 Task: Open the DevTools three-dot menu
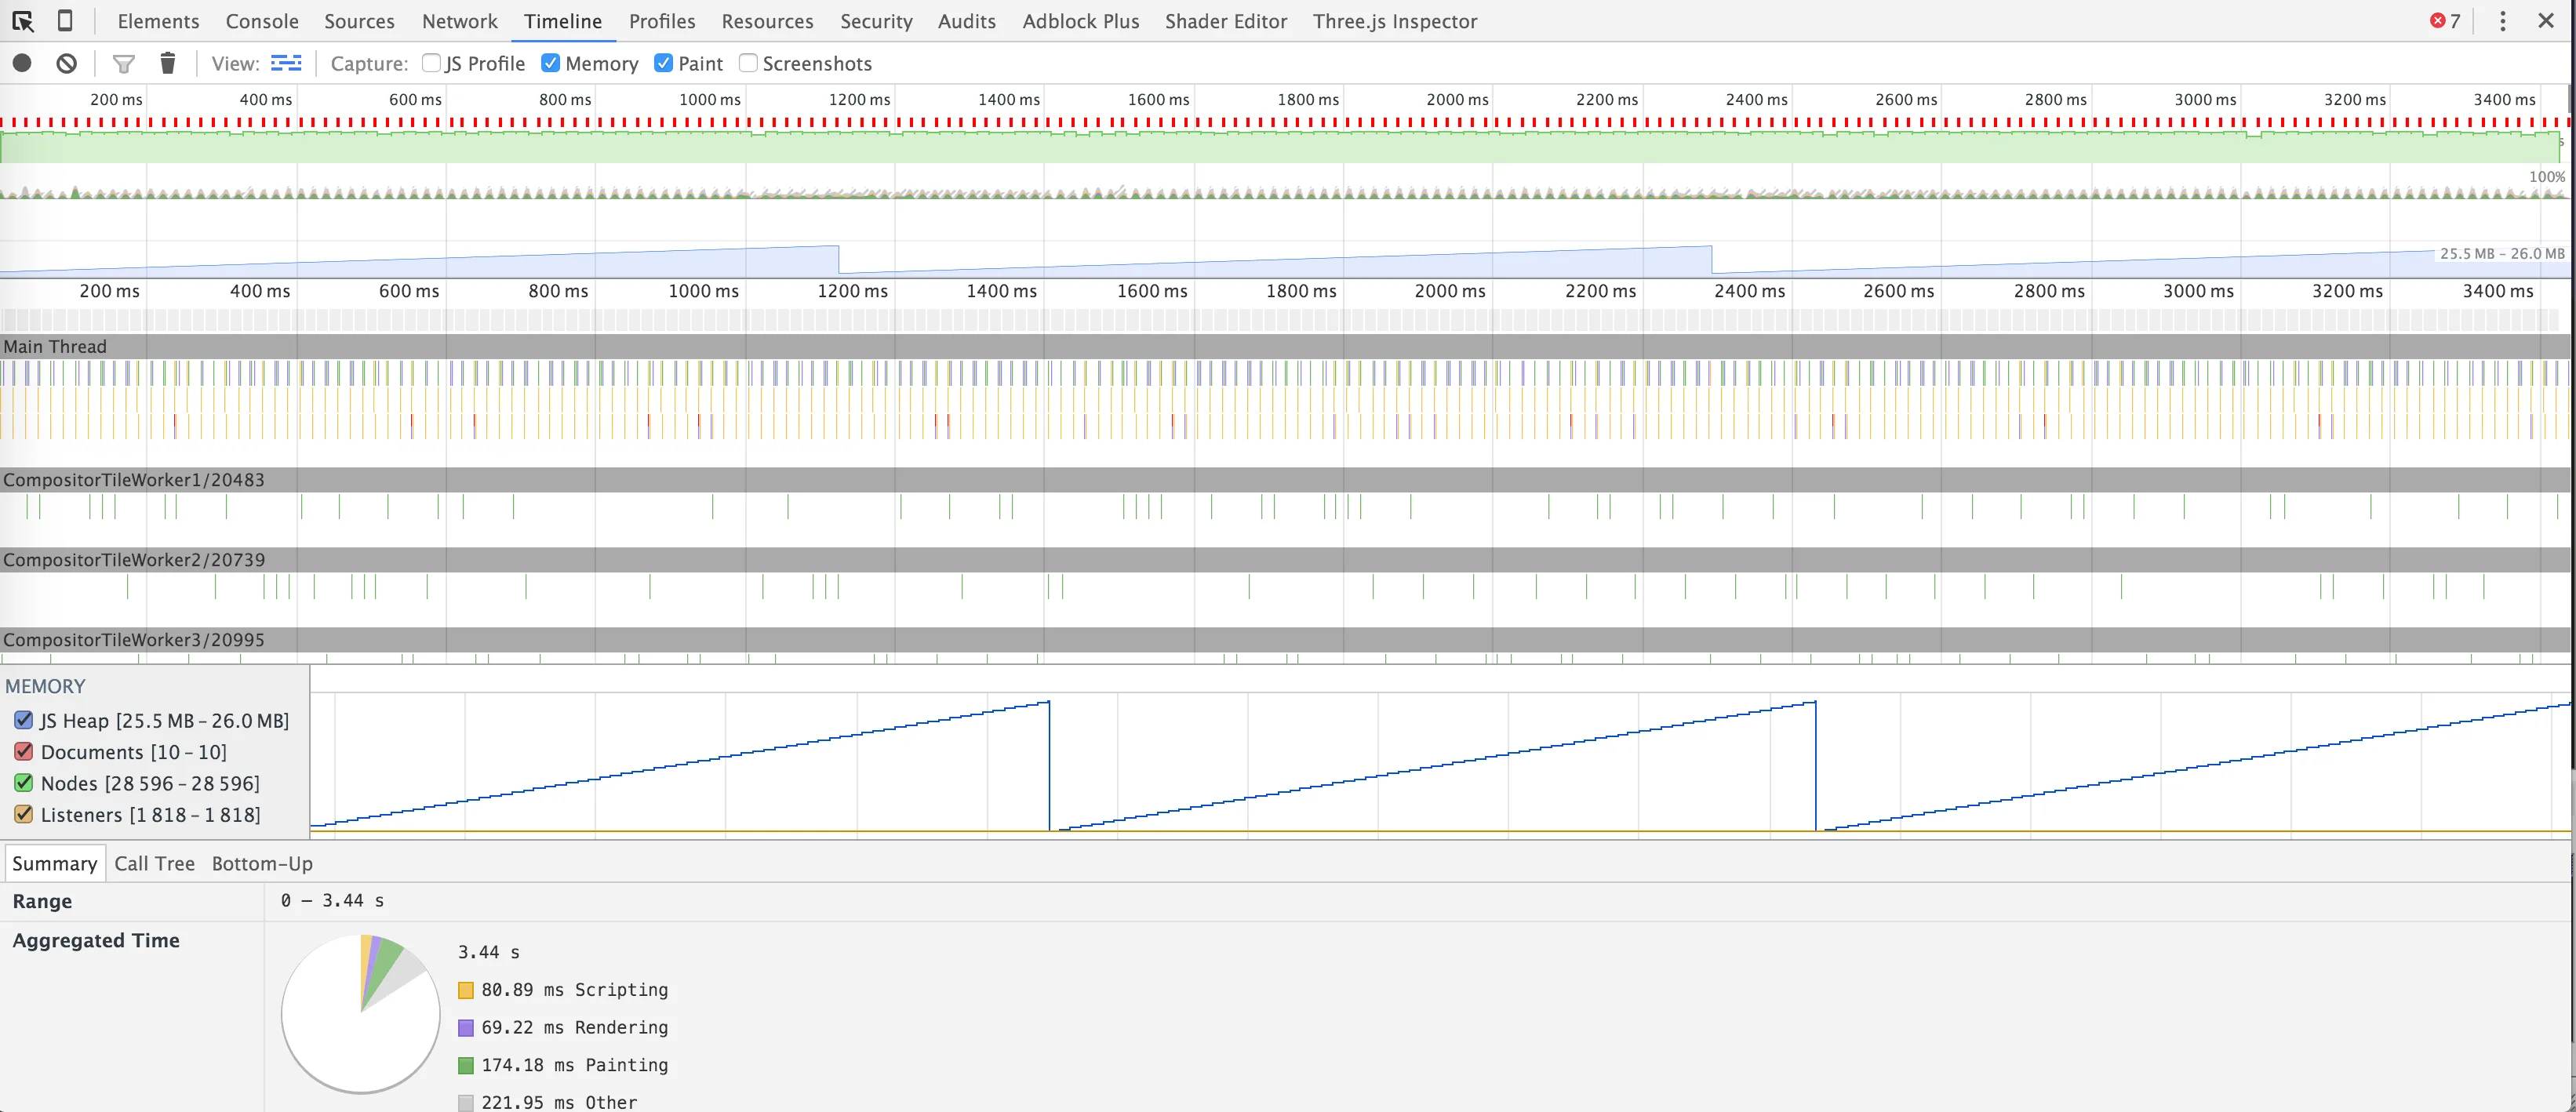pyautogui.click(x=2503, y=21)
